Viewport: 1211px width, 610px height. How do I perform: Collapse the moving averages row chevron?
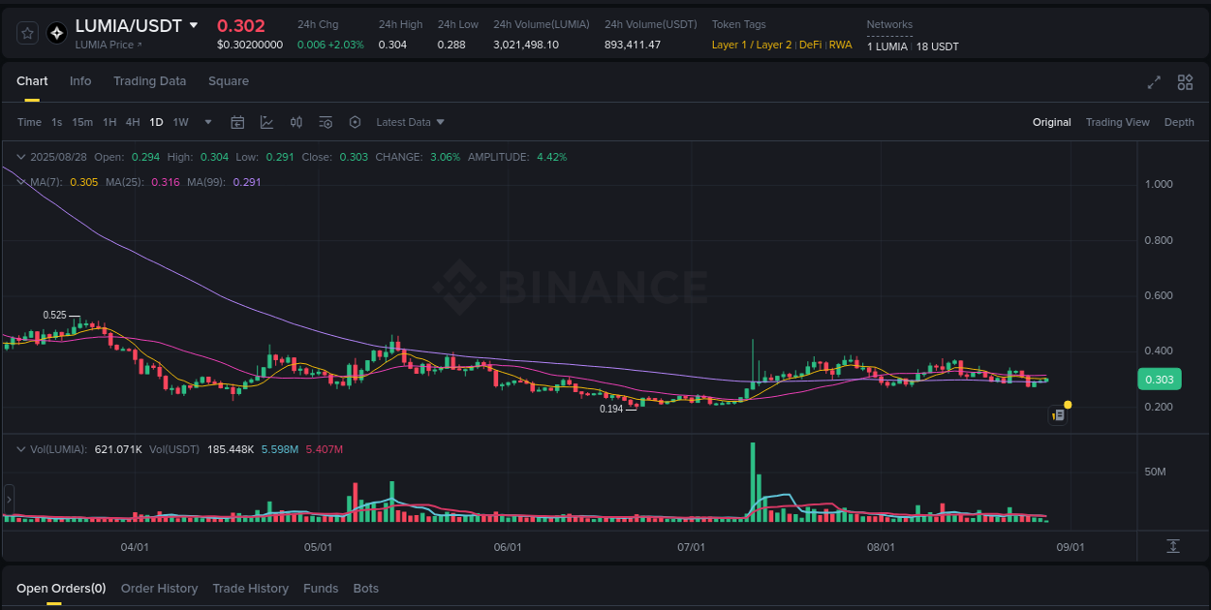[x=21, y=182]
